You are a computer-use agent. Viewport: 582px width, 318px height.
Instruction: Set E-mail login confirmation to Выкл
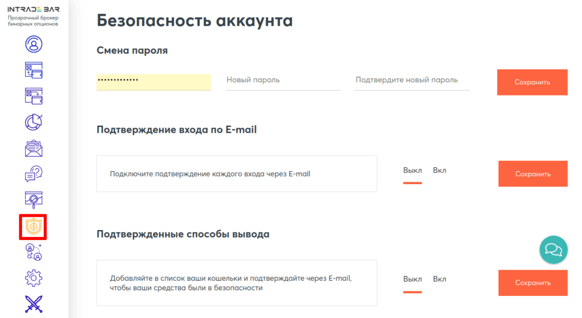point(412,171)
